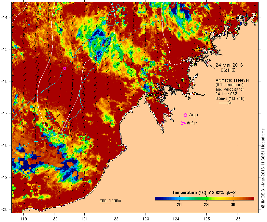Viewport: 267px width, 222px height.
Task: Click the IMOS copyright timestamp text
Action: pos(263,168)
